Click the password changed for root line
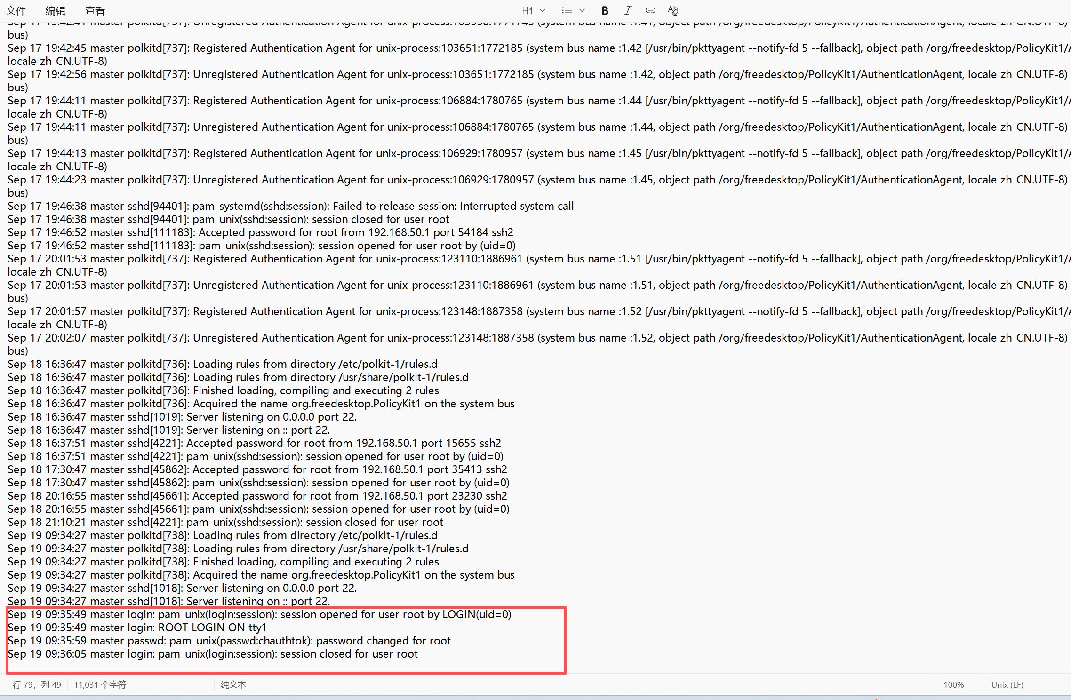The height and width of the screenshot is (700, 1071). (x=229, y=641)
